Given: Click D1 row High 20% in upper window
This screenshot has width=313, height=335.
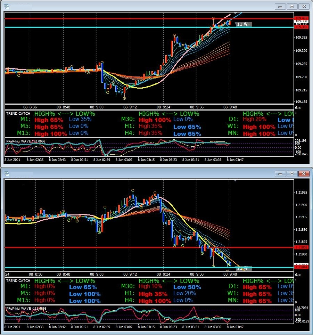Looking at the screenshot, I should (x=255, y=119).
